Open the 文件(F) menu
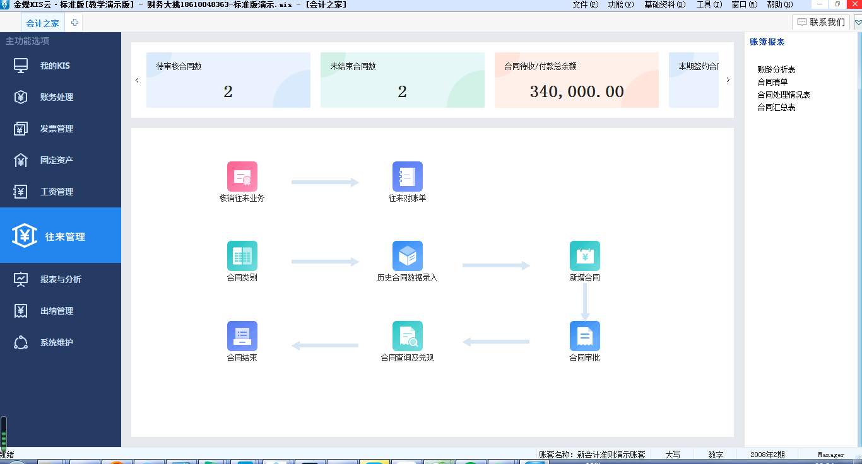 (585, 4)
